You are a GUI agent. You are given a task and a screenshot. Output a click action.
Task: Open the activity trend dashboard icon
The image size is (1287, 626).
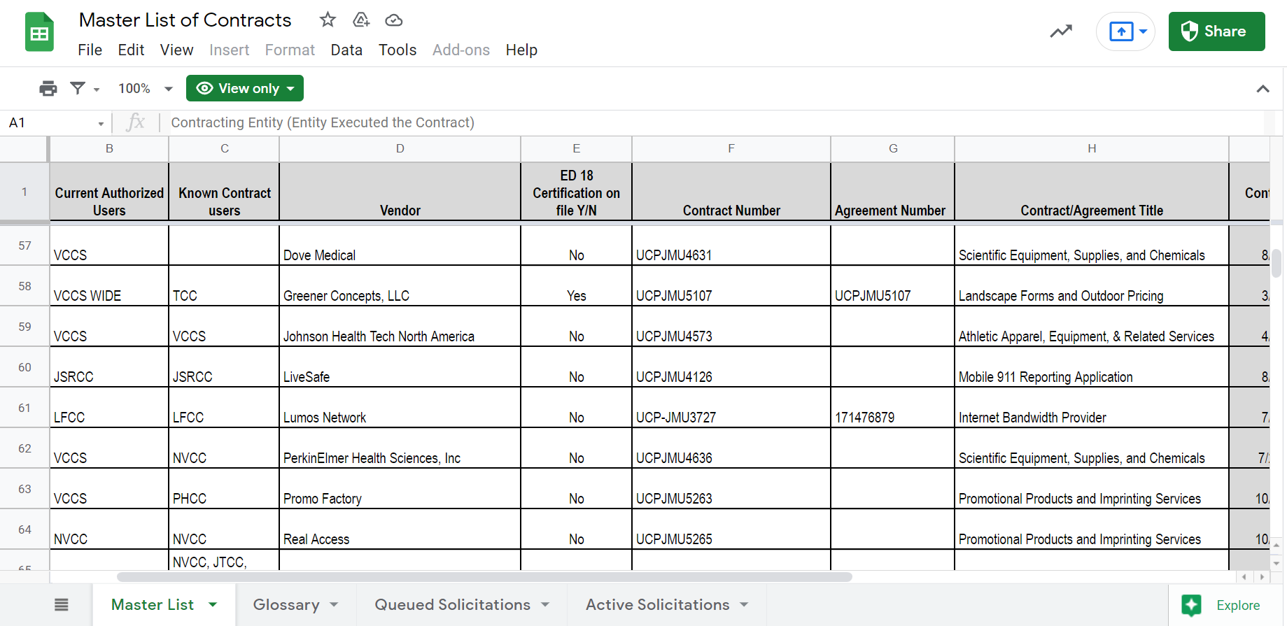click(x=1061, y=31)
